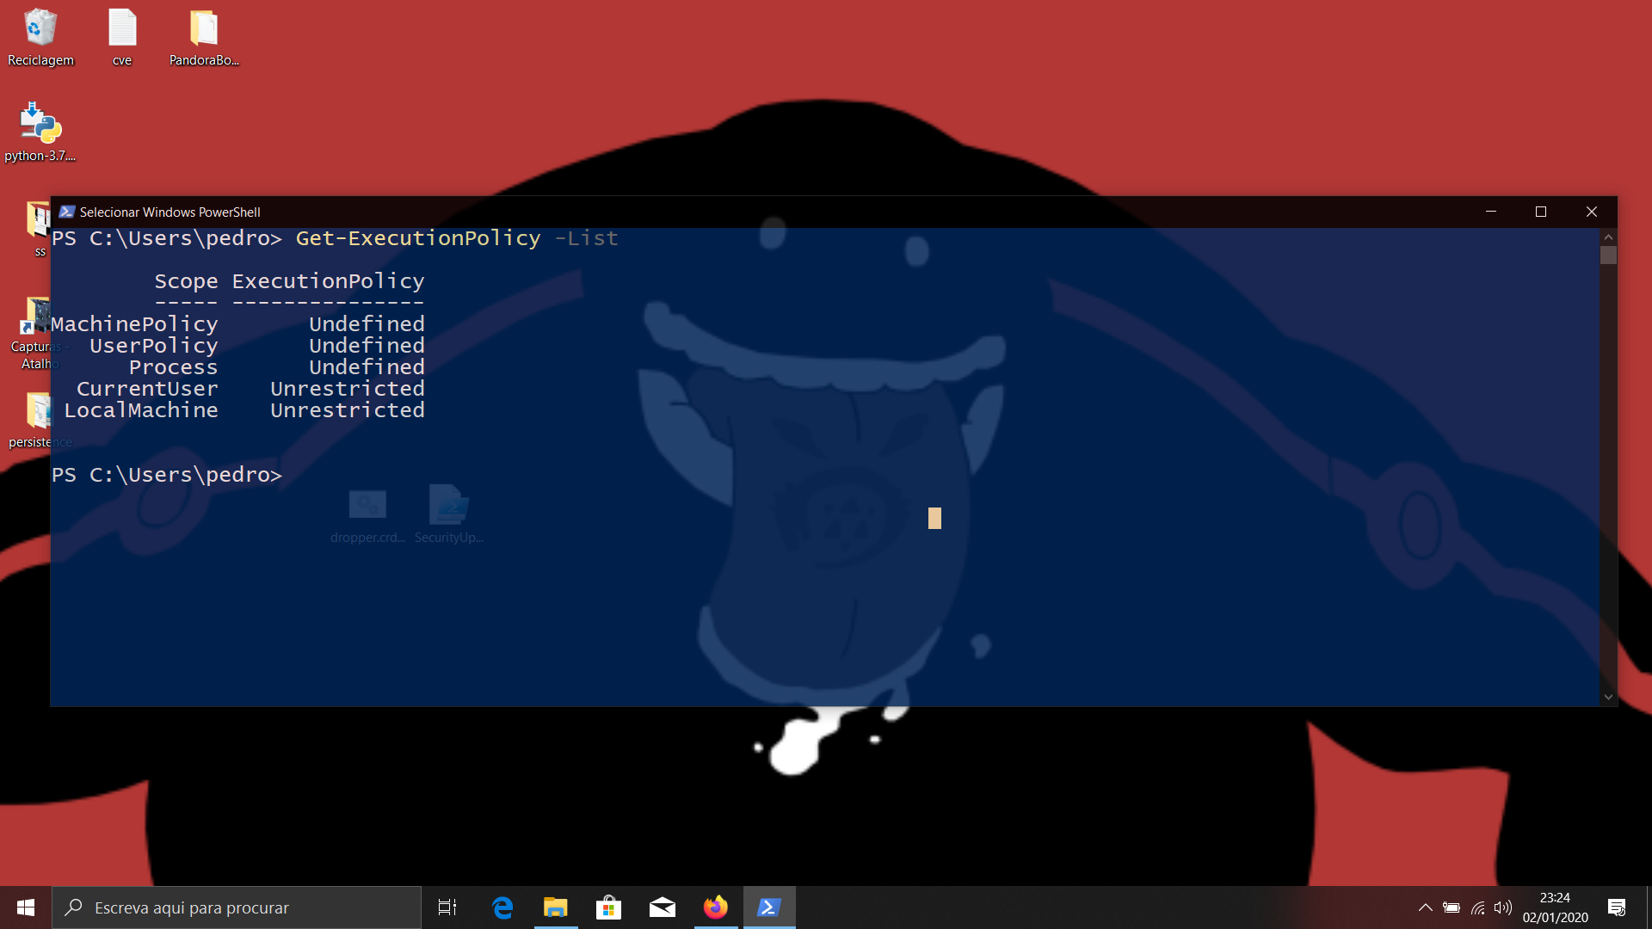Open PowerShell from the taskbar
Viewport: 1652px width, 929px height.
(x=768, y=907)
